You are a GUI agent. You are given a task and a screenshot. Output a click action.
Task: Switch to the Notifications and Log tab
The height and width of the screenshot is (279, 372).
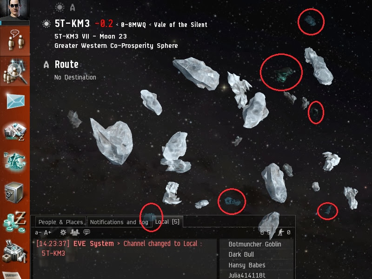click(119, 222)
